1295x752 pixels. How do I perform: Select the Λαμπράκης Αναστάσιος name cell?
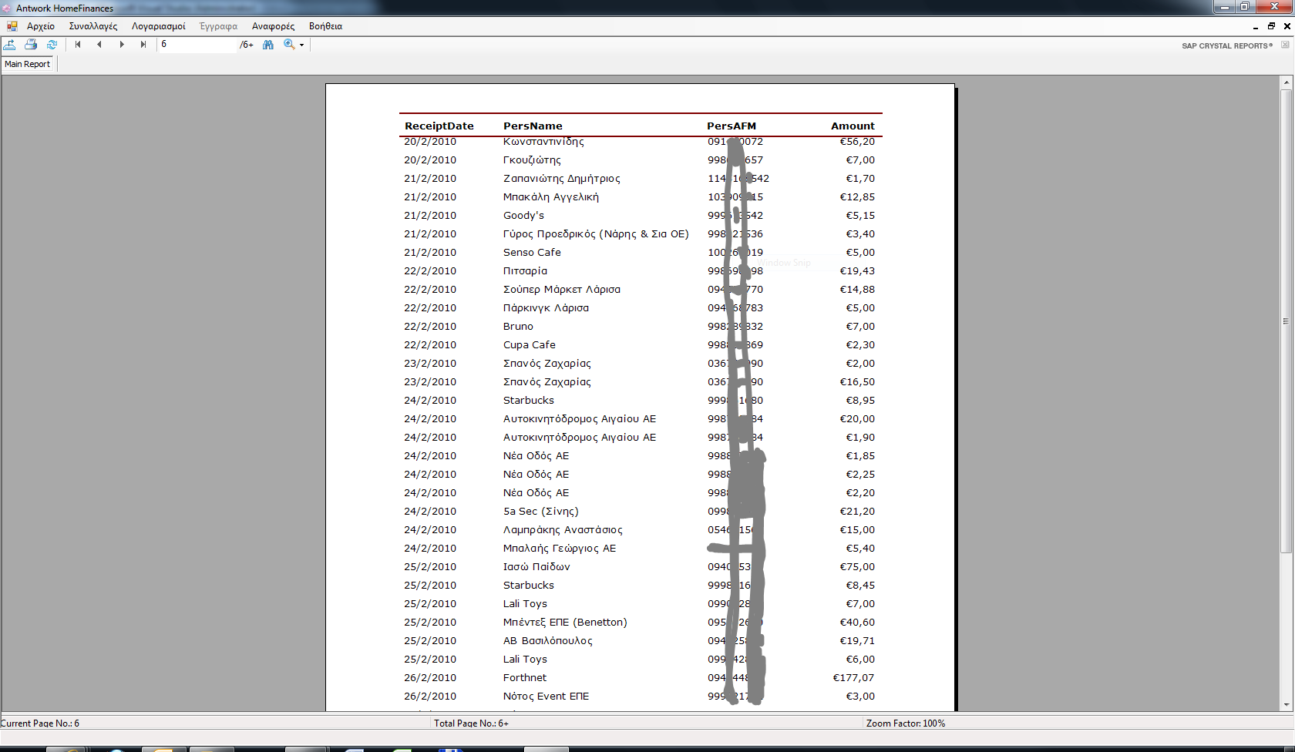[x=563, y=530]
